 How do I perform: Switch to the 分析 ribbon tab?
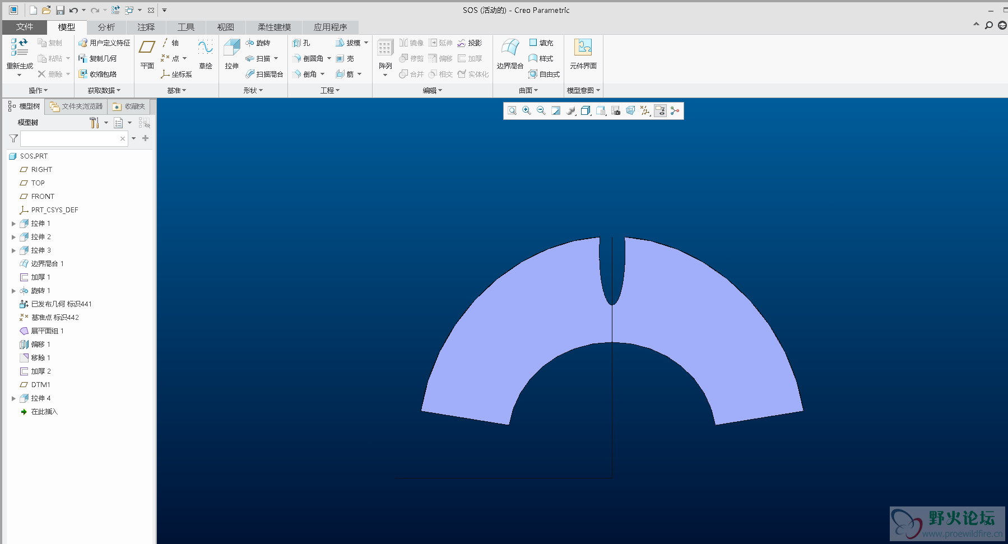click(106, 27)
